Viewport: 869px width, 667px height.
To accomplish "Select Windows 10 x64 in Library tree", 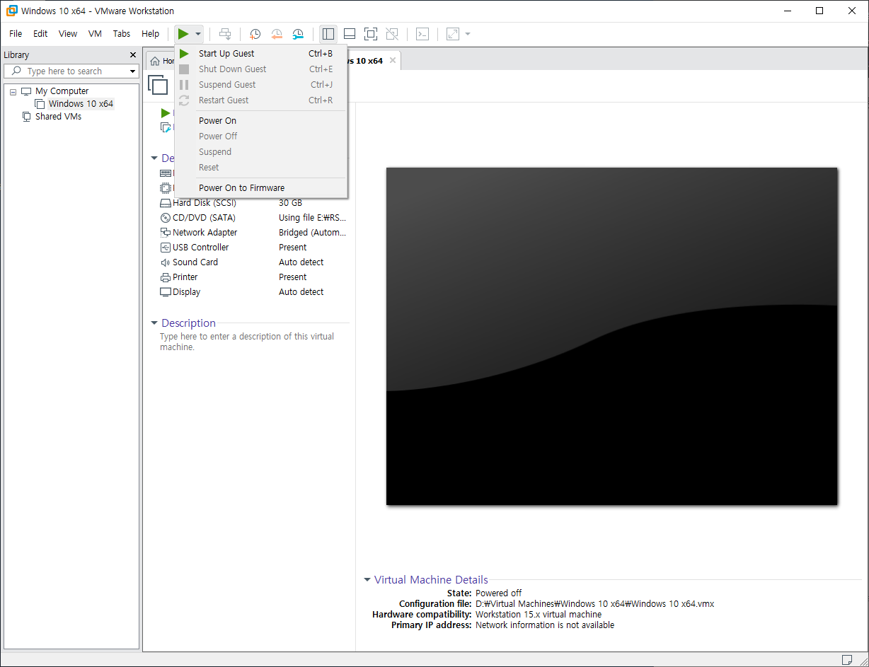I will click(x=81, y=104).
